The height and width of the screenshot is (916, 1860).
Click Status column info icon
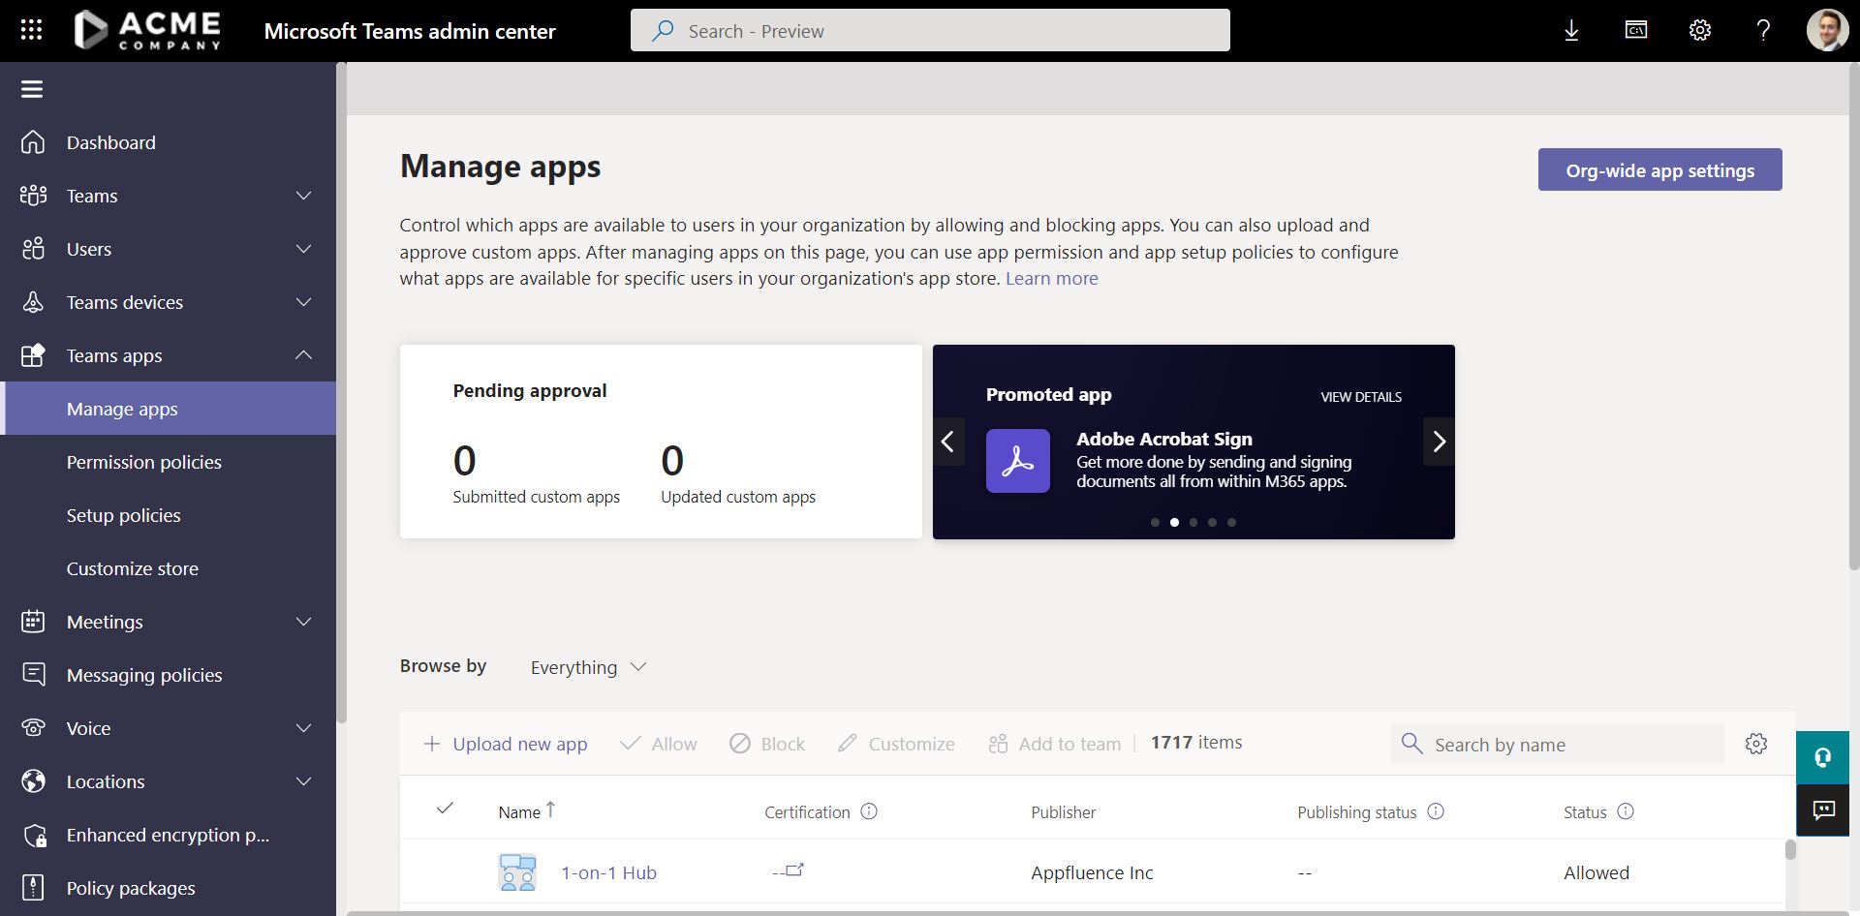tap(1626, 811)
